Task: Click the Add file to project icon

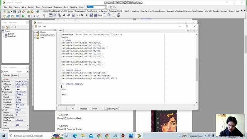Action: click(28, 12)
